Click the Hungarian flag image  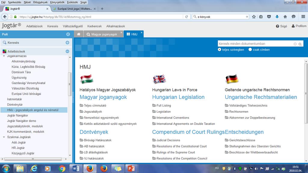pyautogui.click(x=87, y=79)
